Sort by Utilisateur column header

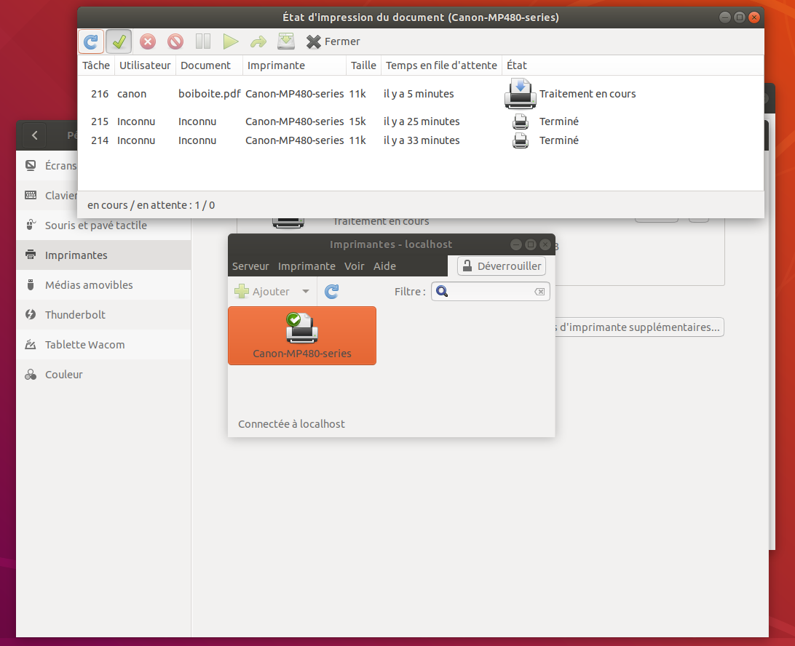click(x=145, y=65)
